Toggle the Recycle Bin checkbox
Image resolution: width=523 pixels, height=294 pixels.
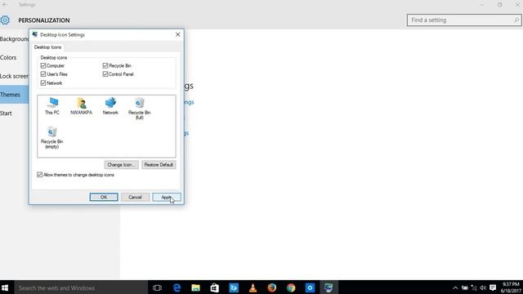click(105, 65)
